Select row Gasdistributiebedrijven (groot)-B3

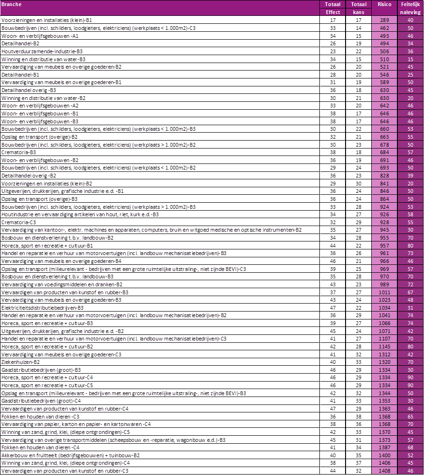tap(212, 369)
